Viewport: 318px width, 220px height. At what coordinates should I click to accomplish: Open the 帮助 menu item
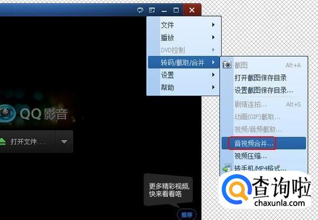184,87
